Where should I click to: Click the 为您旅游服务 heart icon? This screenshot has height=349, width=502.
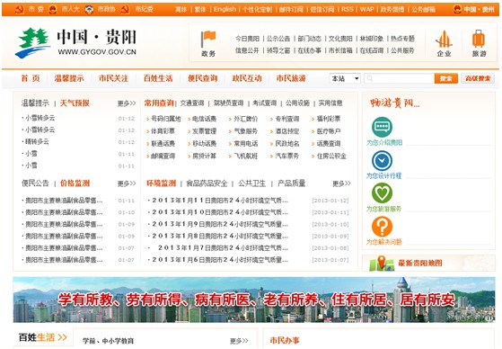382,193
